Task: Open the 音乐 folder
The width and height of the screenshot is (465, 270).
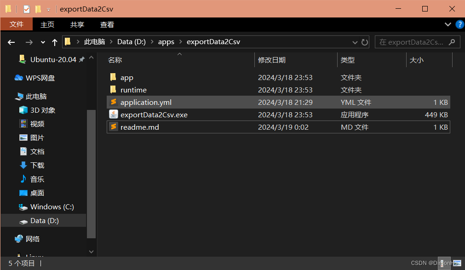Action: [37, 179]
